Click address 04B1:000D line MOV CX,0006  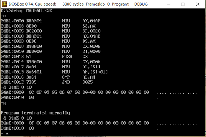pos(51,47)
